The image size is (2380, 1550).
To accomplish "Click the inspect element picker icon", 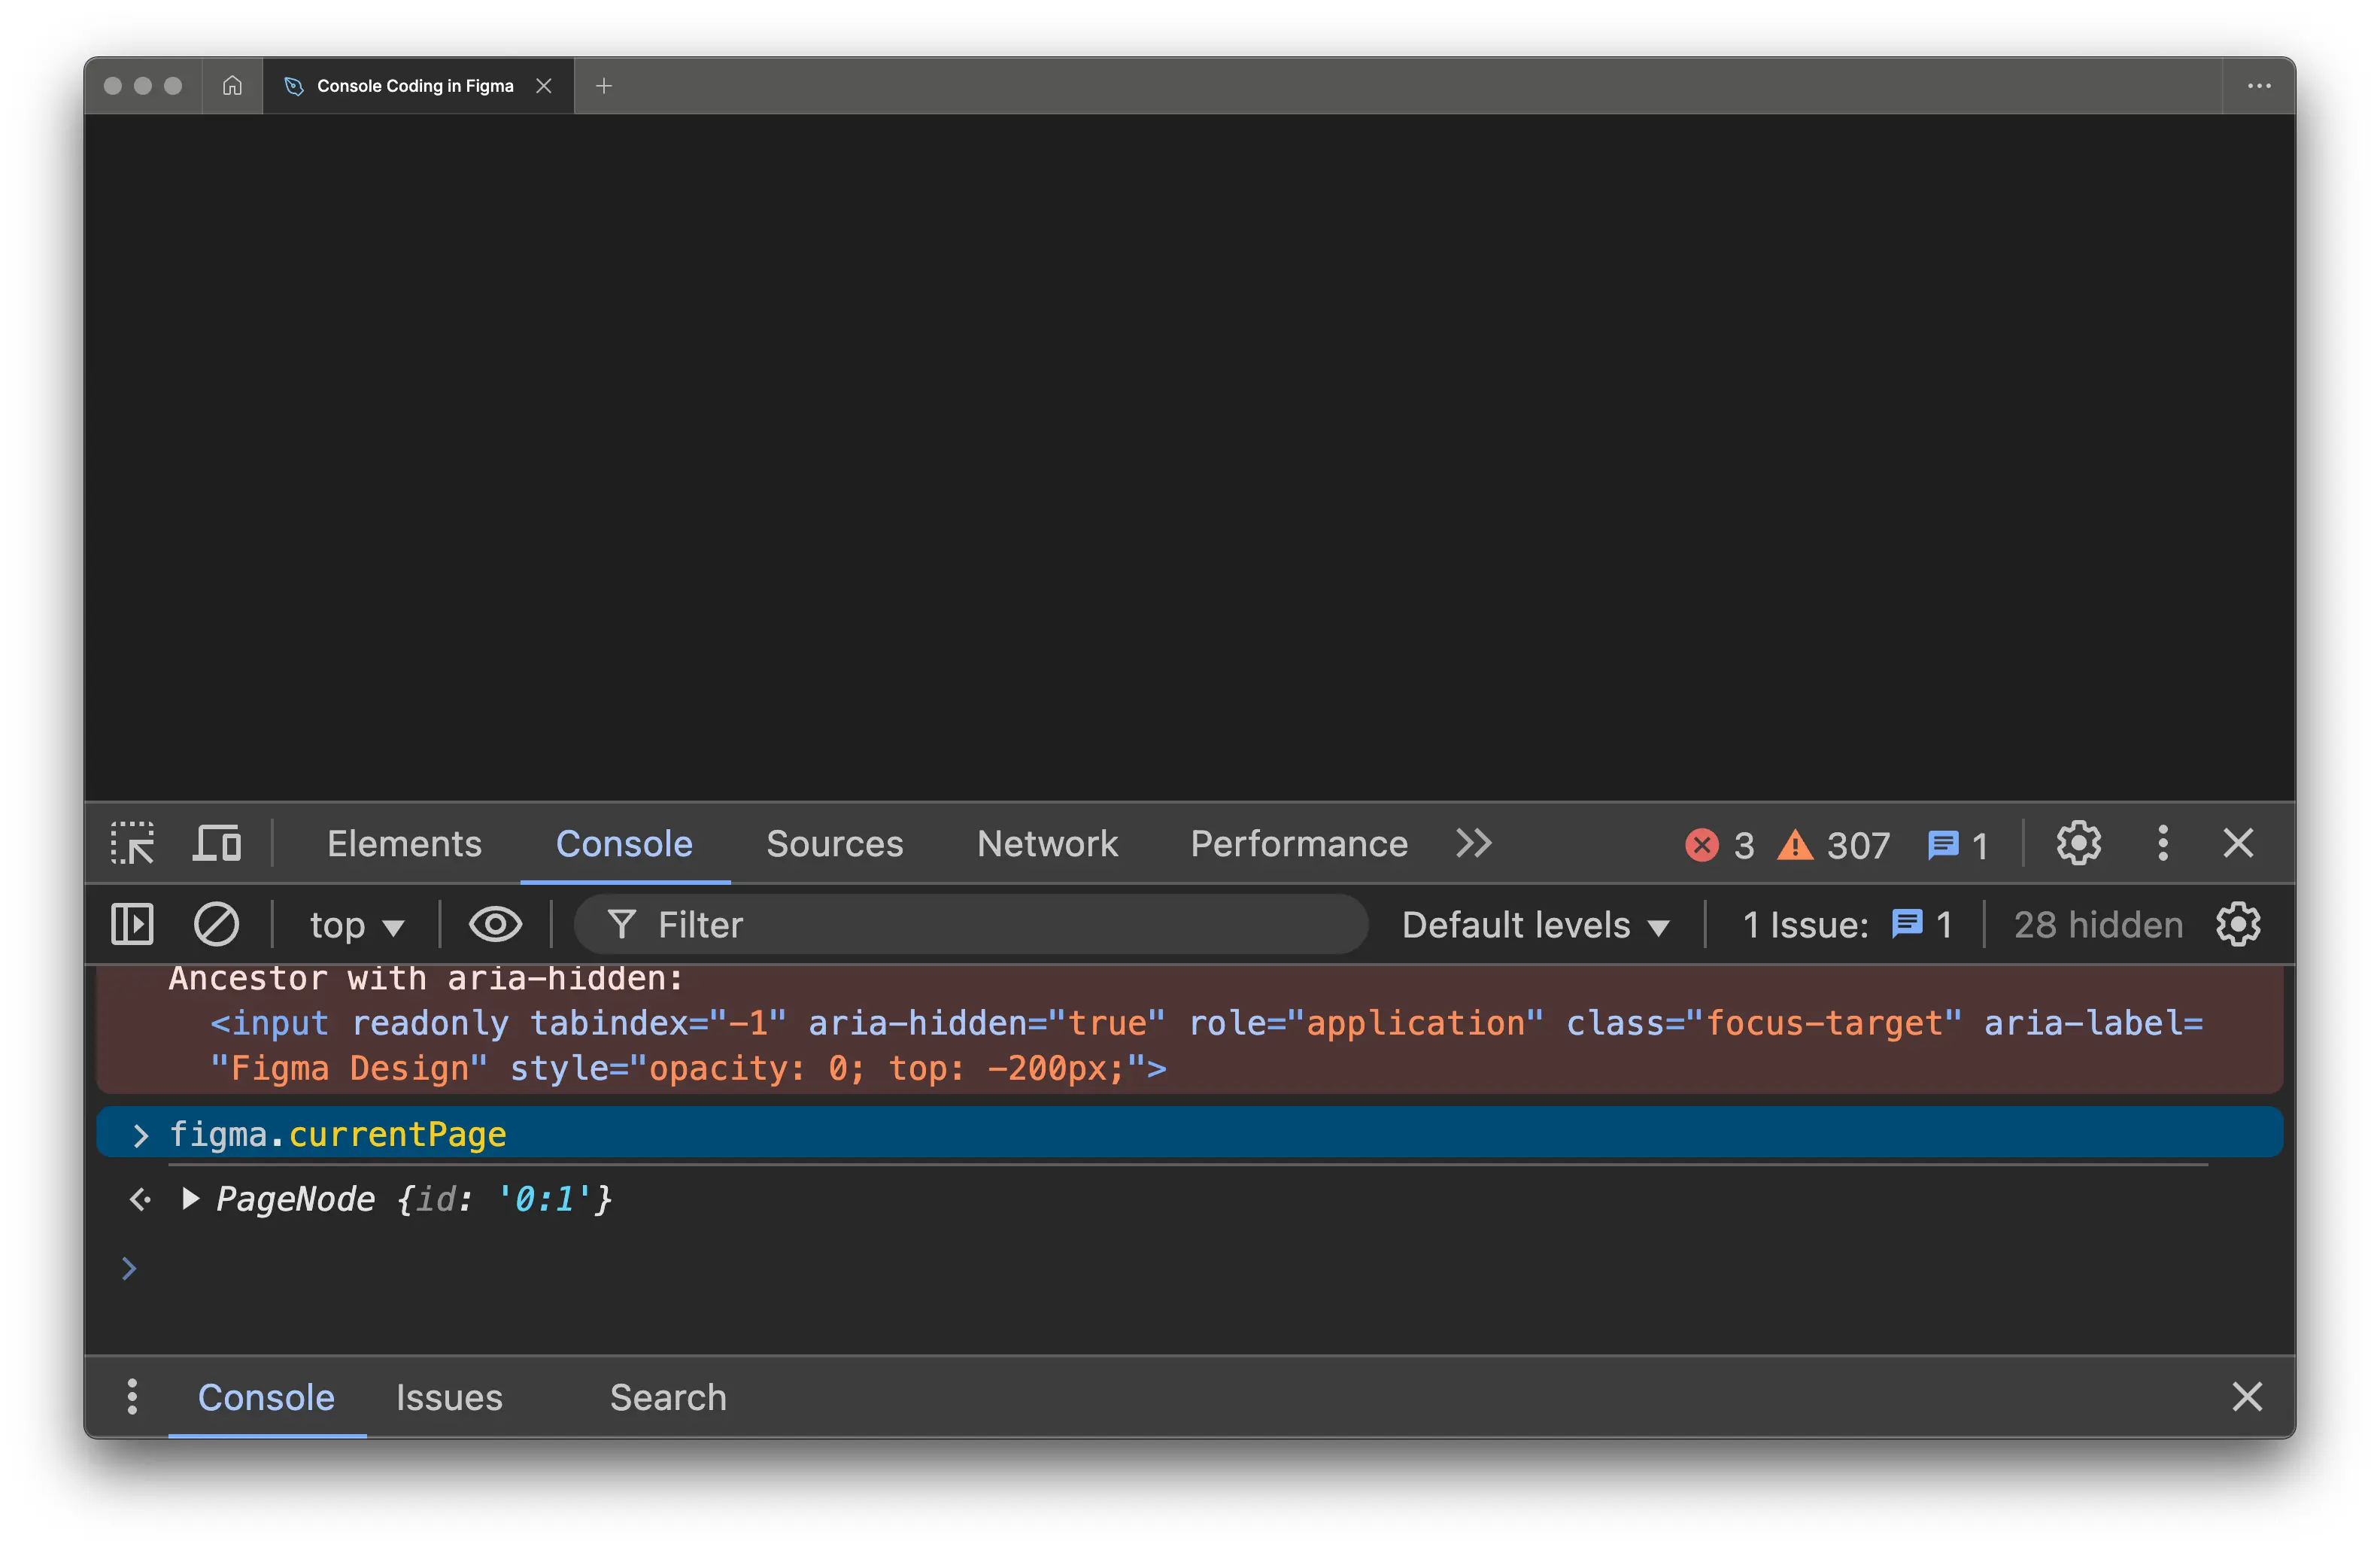I will [x=132, y=843].
